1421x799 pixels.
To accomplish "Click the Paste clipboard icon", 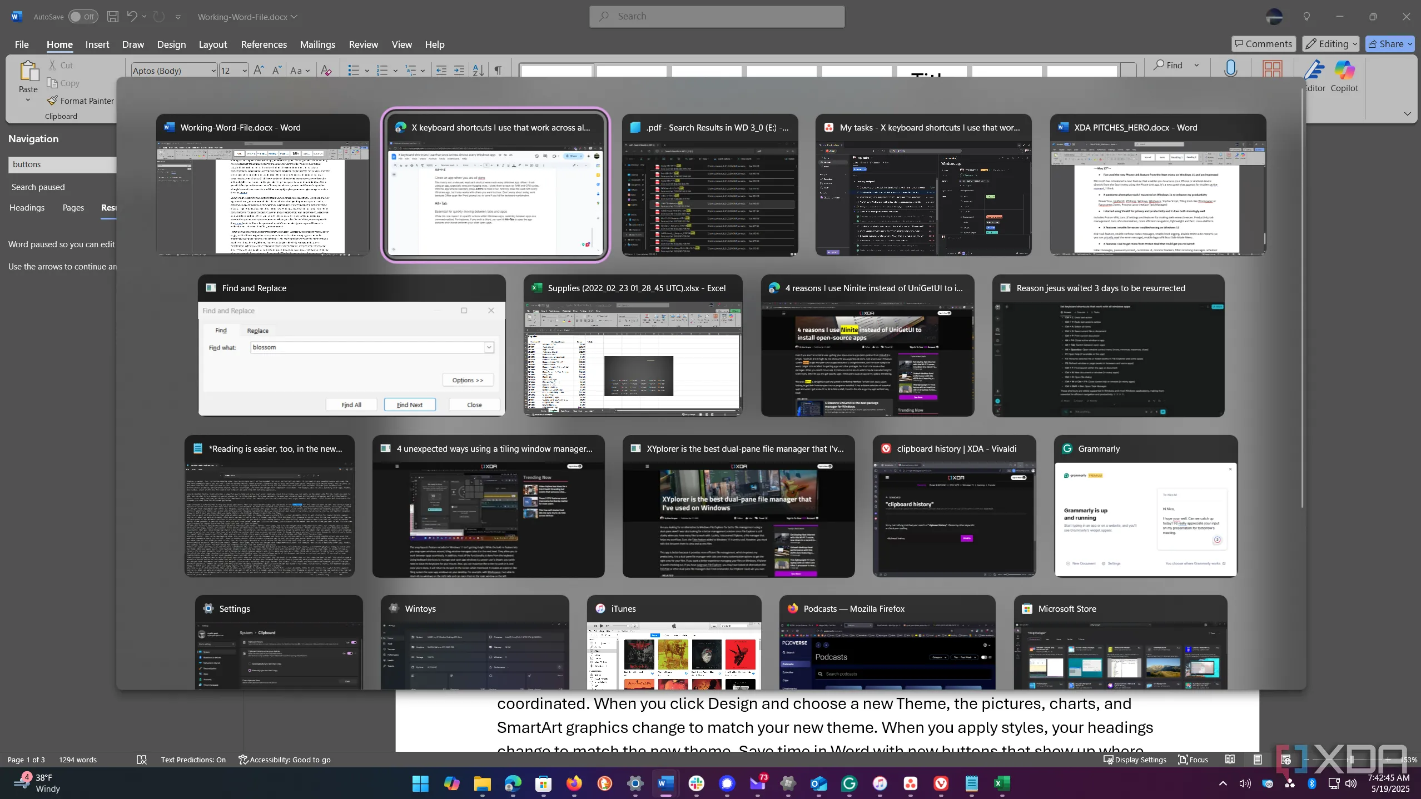I will click(28, 71).
